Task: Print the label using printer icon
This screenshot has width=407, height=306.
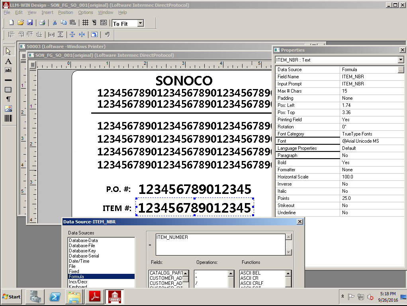Action: pyautogui.click(x=42, y=23)
